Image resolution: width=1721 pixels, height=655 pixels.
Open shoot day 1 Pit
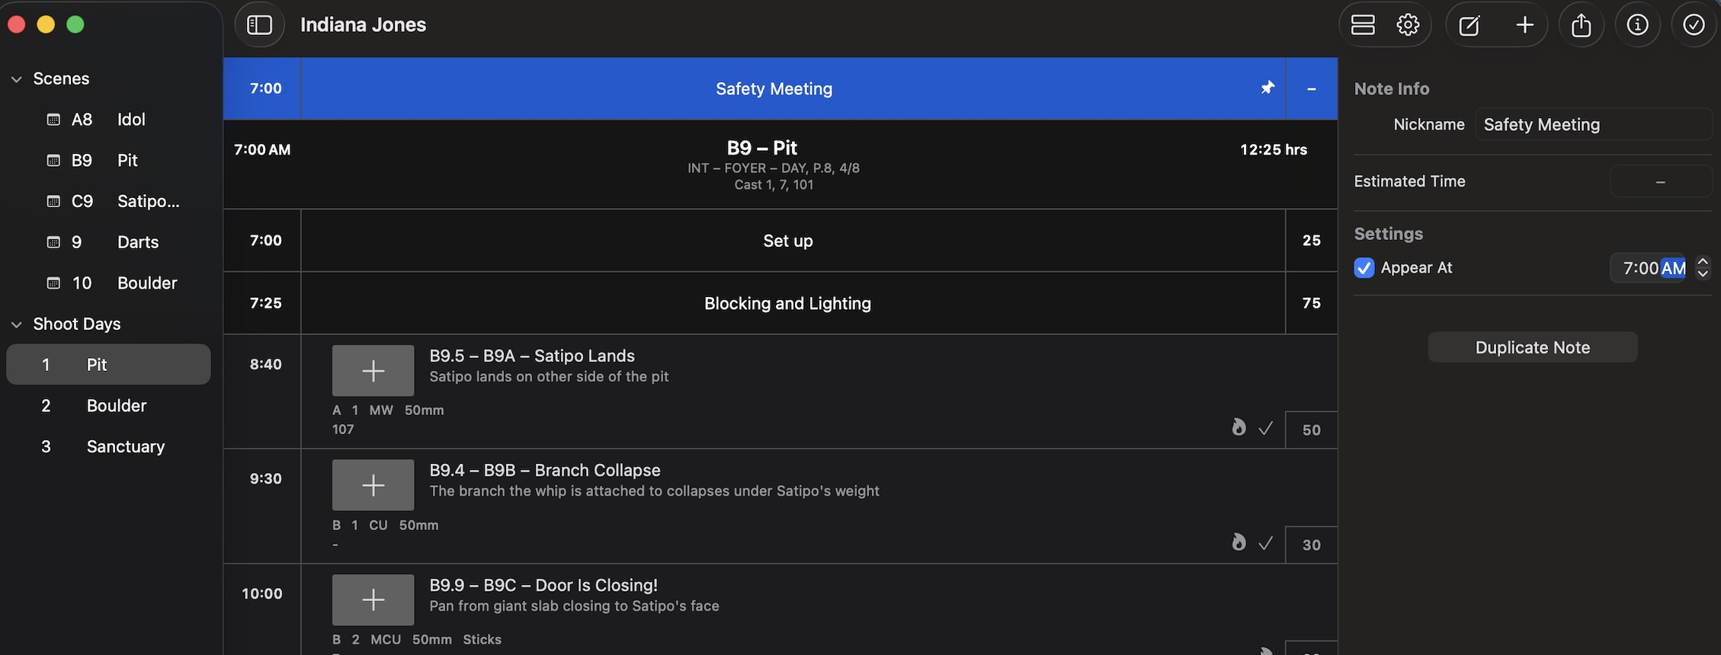click(108, 365)
